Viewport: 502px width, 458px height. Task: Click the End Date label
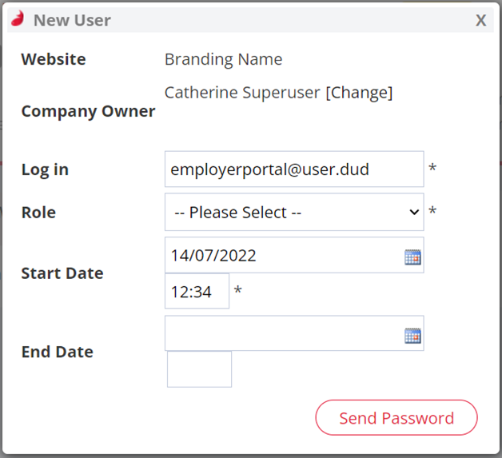58,352
